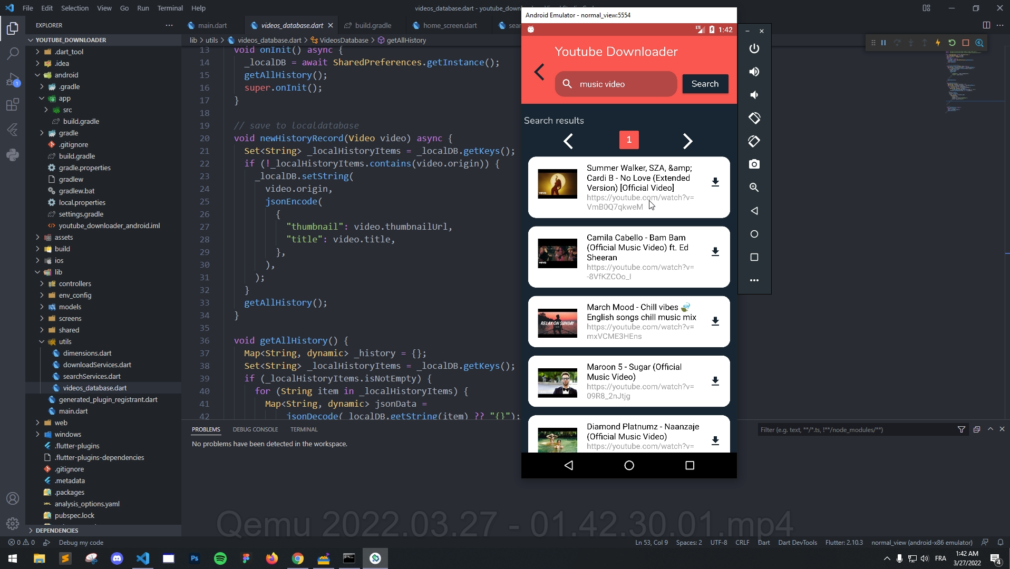Click the music video search field
Image resolution: width=1010 pixels, height=569 pixels.
[616, 84]
